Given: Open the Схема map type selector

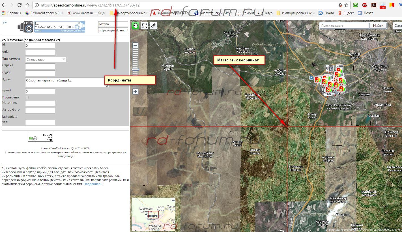Looking at the screenshot, I should tap(398, 26).
